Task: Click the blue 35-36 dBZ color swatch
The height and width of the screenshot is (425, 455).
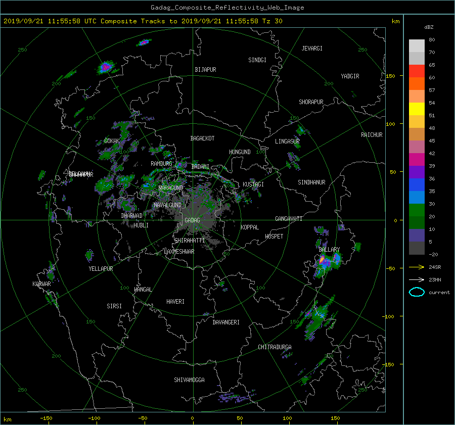Action: click(x=417, y=184)
